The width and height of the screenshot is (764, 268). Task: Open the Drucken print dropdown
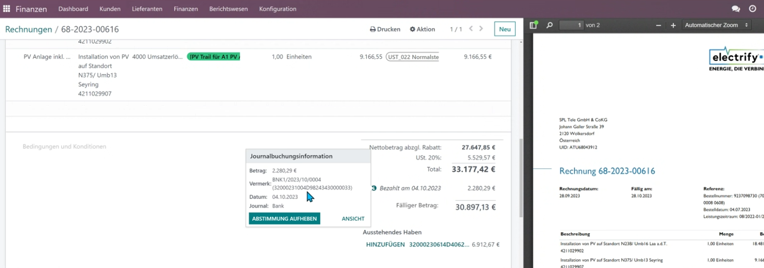385,29
